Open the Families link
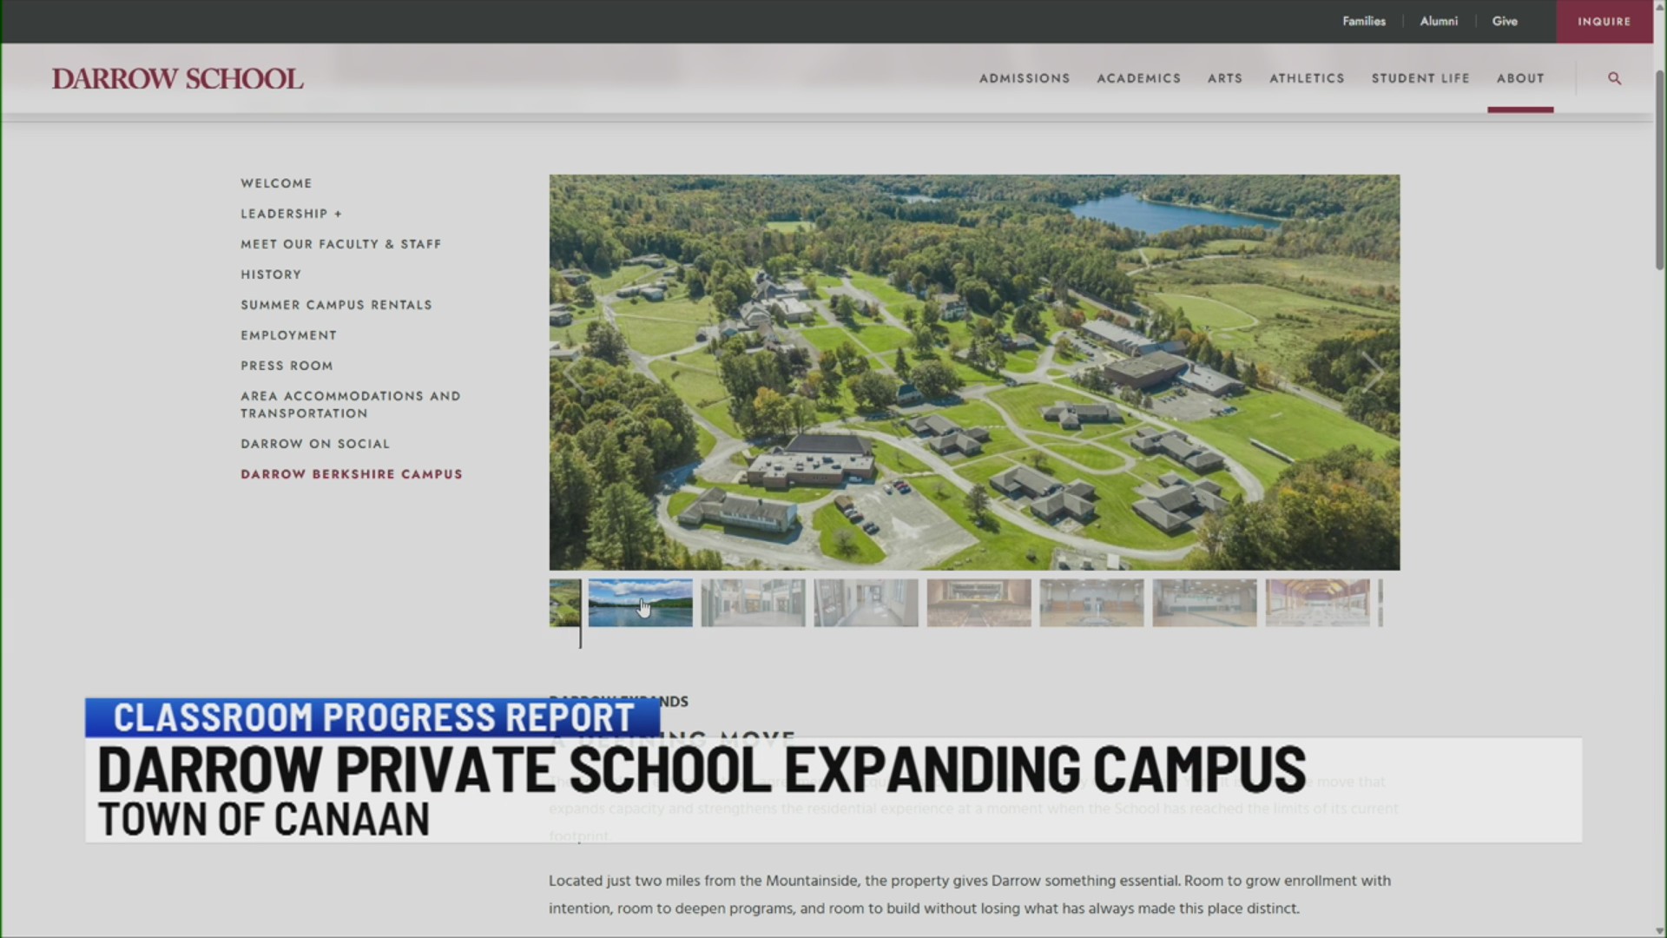 coord(1364,21)
